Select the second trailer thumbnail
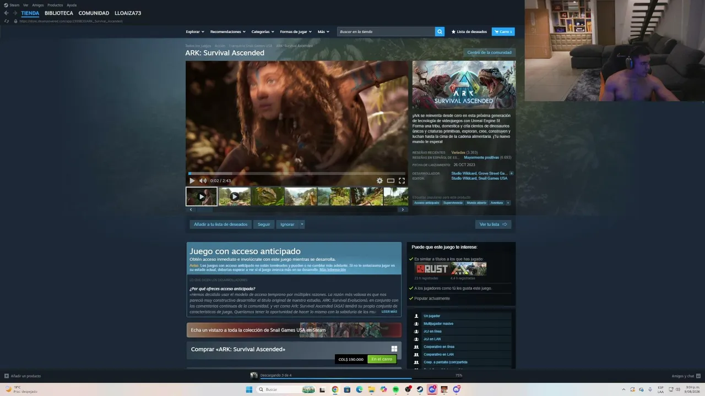The height and width of the screenshot is (396, 705). [x=235, y=196]
